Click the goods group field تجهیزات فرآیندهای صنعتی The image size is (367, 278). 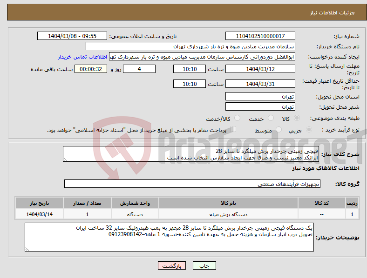(x=192, y=184)
